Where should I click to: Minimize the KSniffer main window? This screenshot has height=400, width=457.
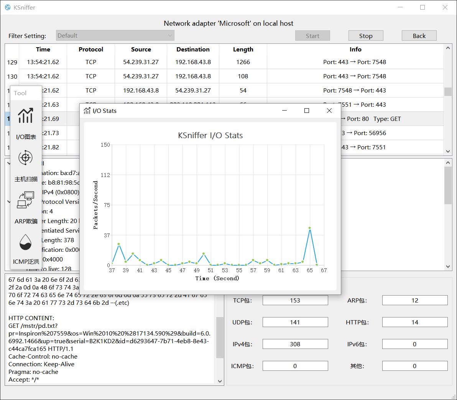point(400,7)
